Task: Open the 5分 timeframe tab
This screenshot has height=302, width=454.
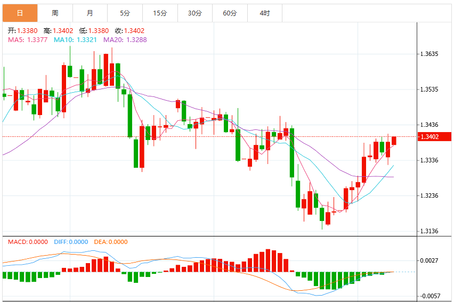Action: coord(125,13)
